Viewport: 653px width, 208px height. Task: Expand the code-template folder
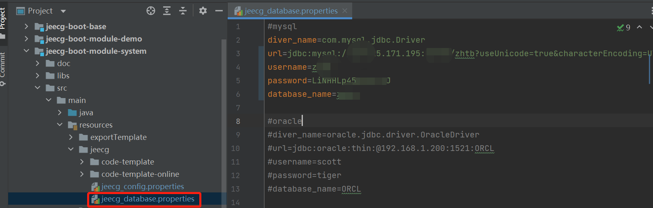(82, 162)
